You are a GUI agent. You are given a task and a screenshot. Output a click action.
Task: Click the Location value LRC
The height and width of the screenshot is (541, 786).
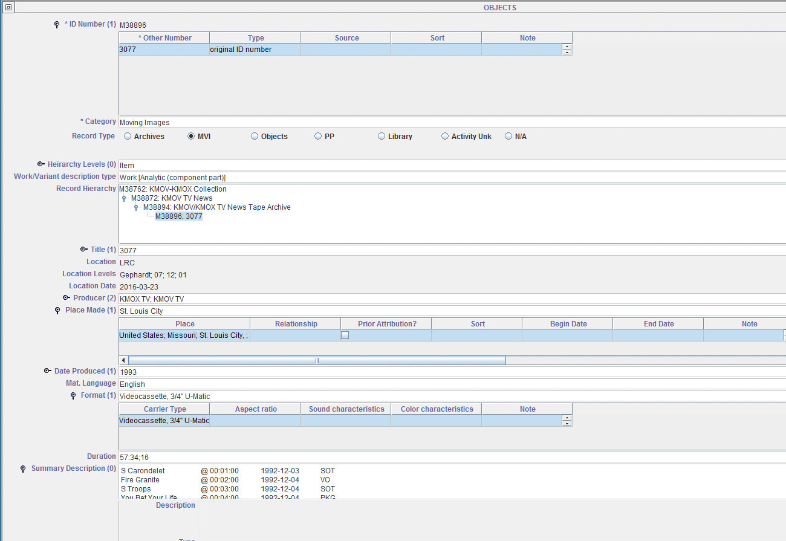128,263
